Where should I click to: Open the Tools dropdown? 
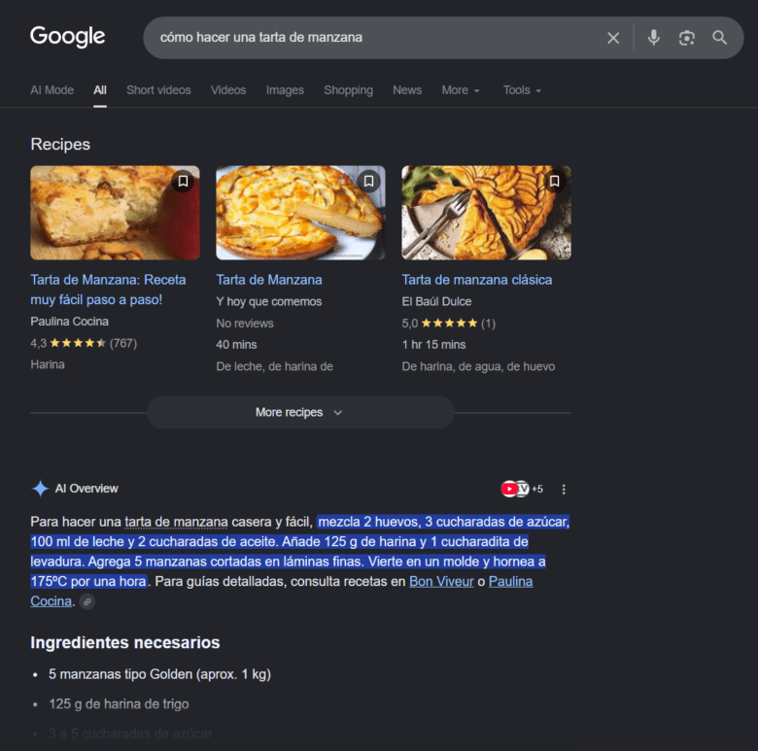pyautogui.click(x=522, y=90)
